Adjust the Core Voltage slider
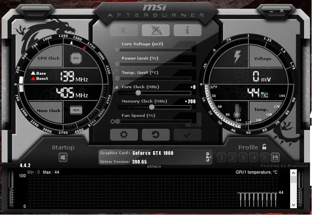 point(154,50)
